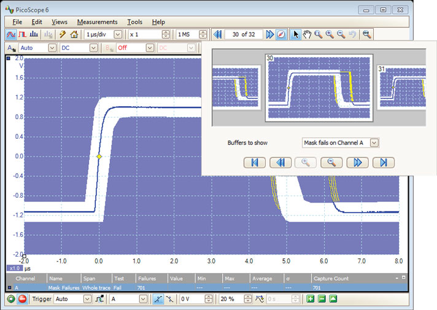Open the Measurements menu
This screenshot has width=437, height=310.
(97, 21)
